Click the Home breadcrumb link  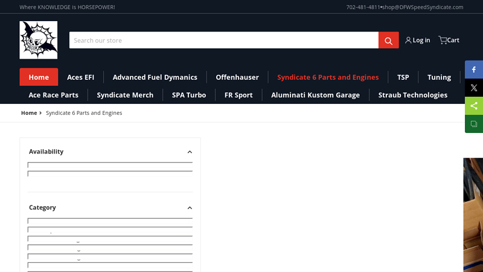click(28, 113)
